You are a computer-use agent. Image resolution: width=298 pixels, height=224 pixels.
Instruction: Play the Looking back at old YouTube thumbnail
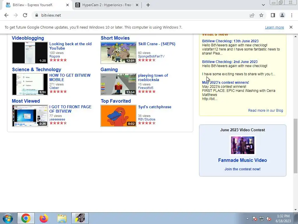point(30,53)
